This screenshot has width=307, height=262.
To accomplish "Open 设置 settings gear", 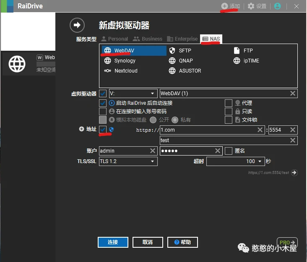I will point(251,6).
